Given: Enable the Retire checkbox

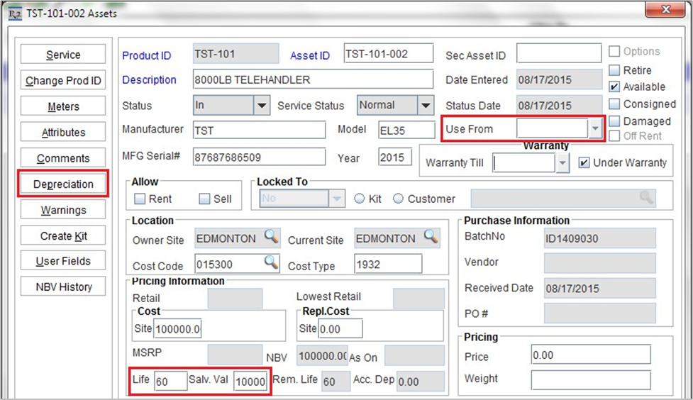Looking at the screenshot, I should (614, 70).
